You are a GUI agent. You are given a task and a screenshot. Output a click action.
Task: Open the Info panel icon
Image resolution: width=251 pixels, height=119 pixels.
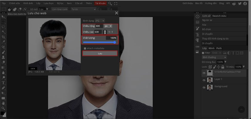click(x=198, y=17)
